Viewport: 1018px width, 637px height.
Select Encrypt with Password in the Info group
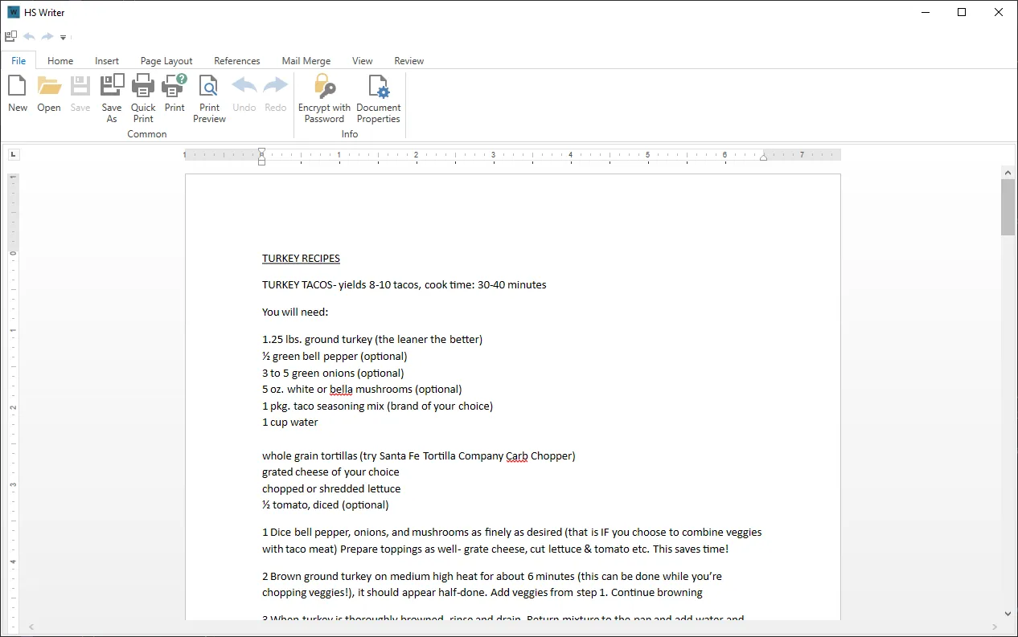point(324,92)
